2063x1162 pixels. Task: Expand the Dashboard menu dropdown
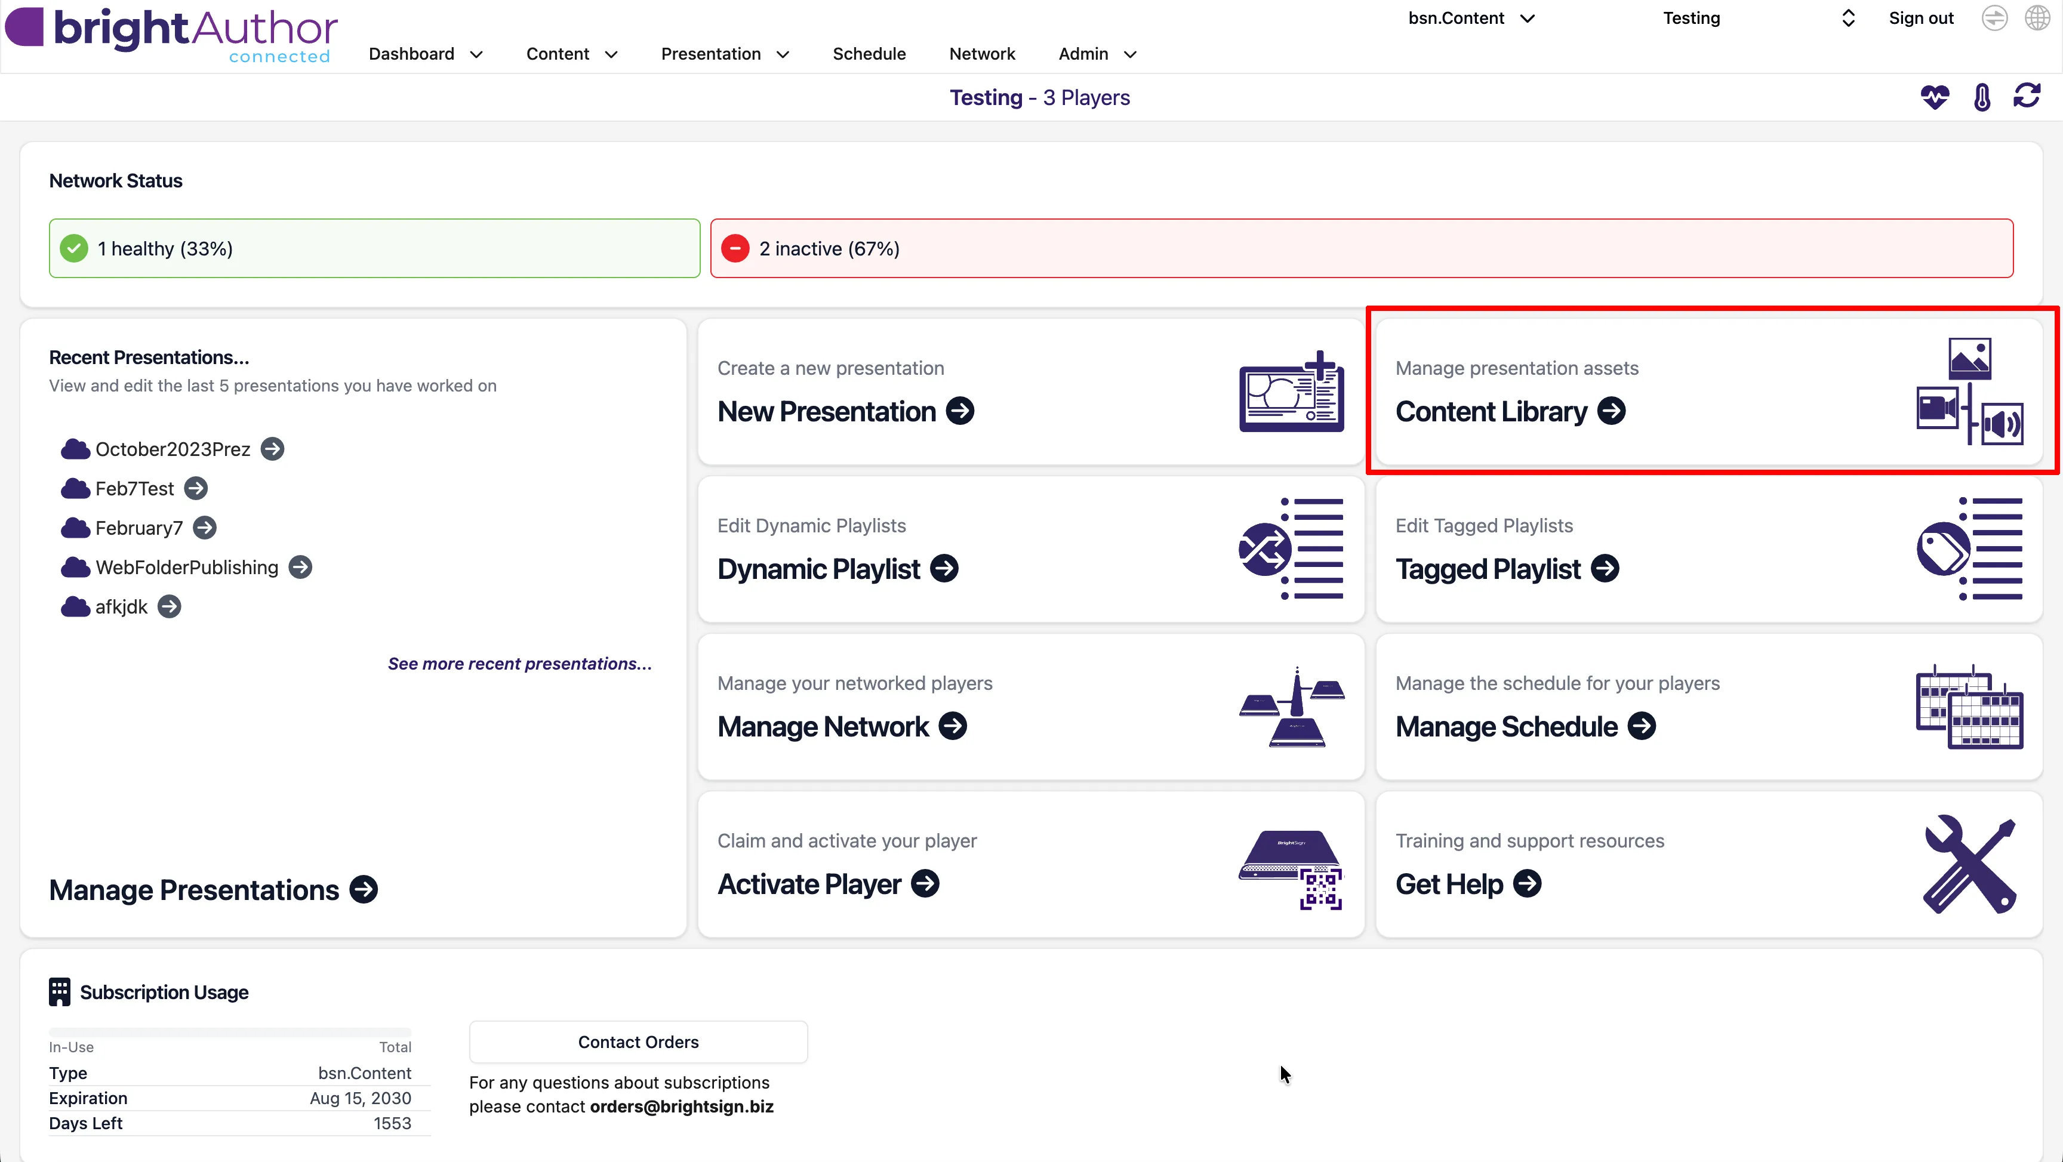(x=426, y=54)
